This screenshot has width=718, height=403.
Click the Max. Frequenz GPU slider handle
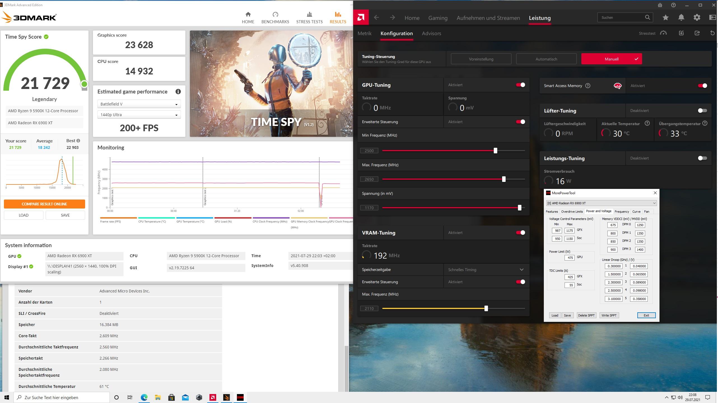pos(504,179)
